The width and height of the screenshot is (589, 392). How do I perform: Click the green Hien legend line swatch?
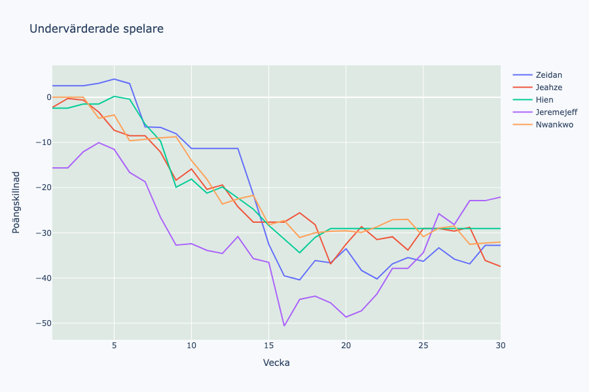coord(522,100)
